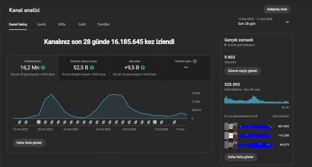312x167 pixels.
Task: Click the 307.845 view count
Action: [283, 126]
